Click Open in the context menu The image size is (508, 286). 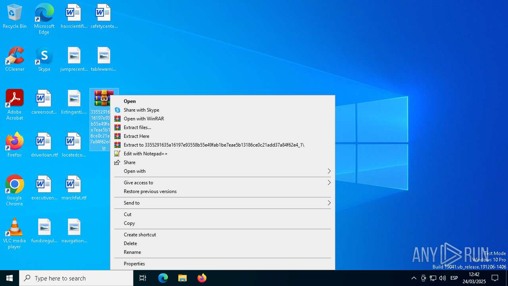223,101
